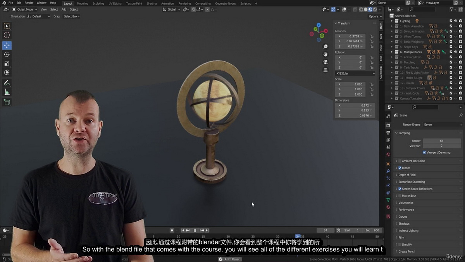Screen dimensions: 465x262
Task: Open the File menu
Action: click(11, 3)
